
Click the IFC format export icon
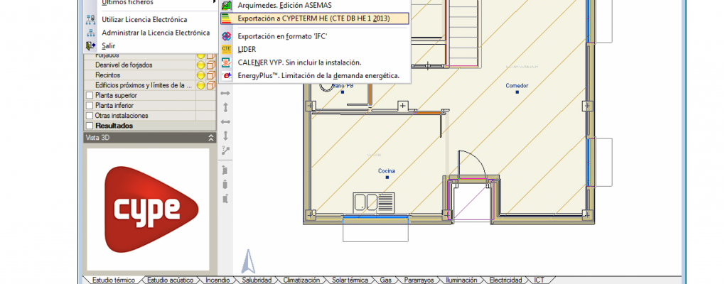point(226,36)
